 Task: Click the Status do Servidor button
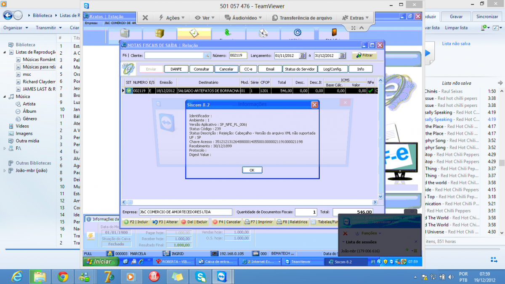tap(299, 69)
